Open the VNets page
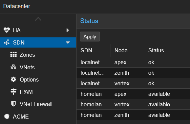Screen dimensions: 190x124 click(x=38, y=67)
